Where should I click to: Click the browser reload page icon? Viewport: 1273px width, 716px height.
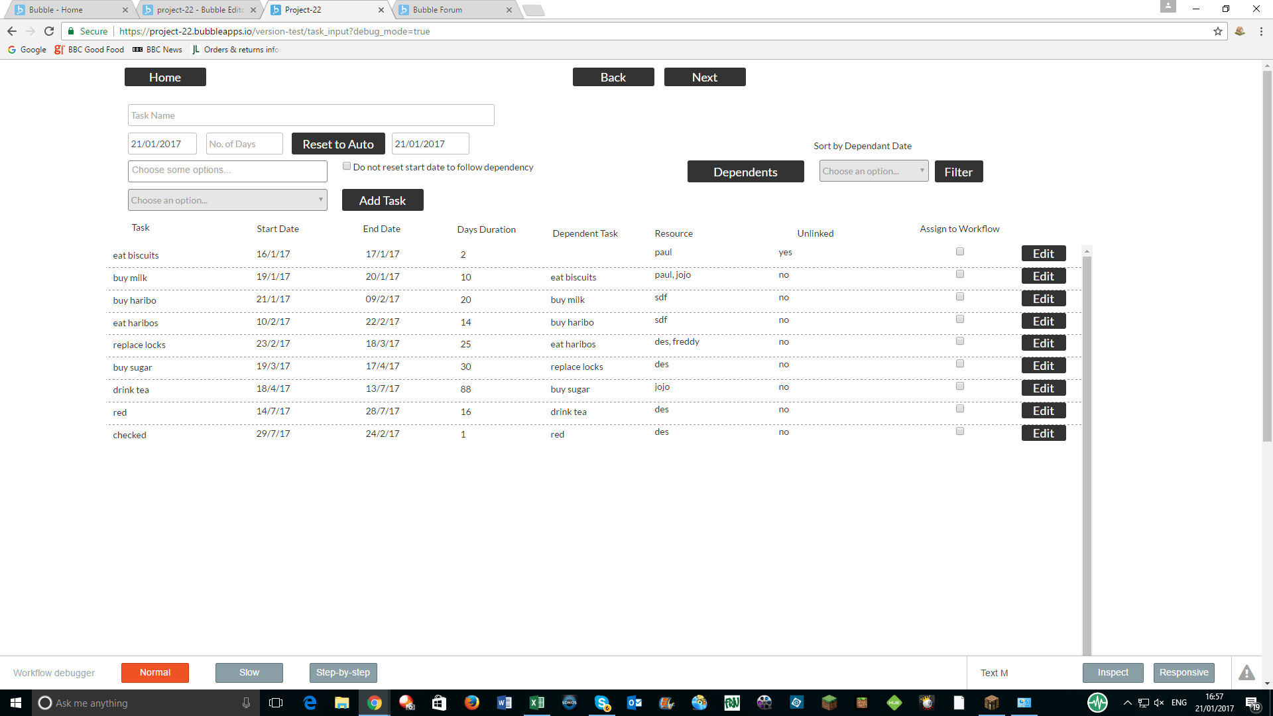point(49,31)
